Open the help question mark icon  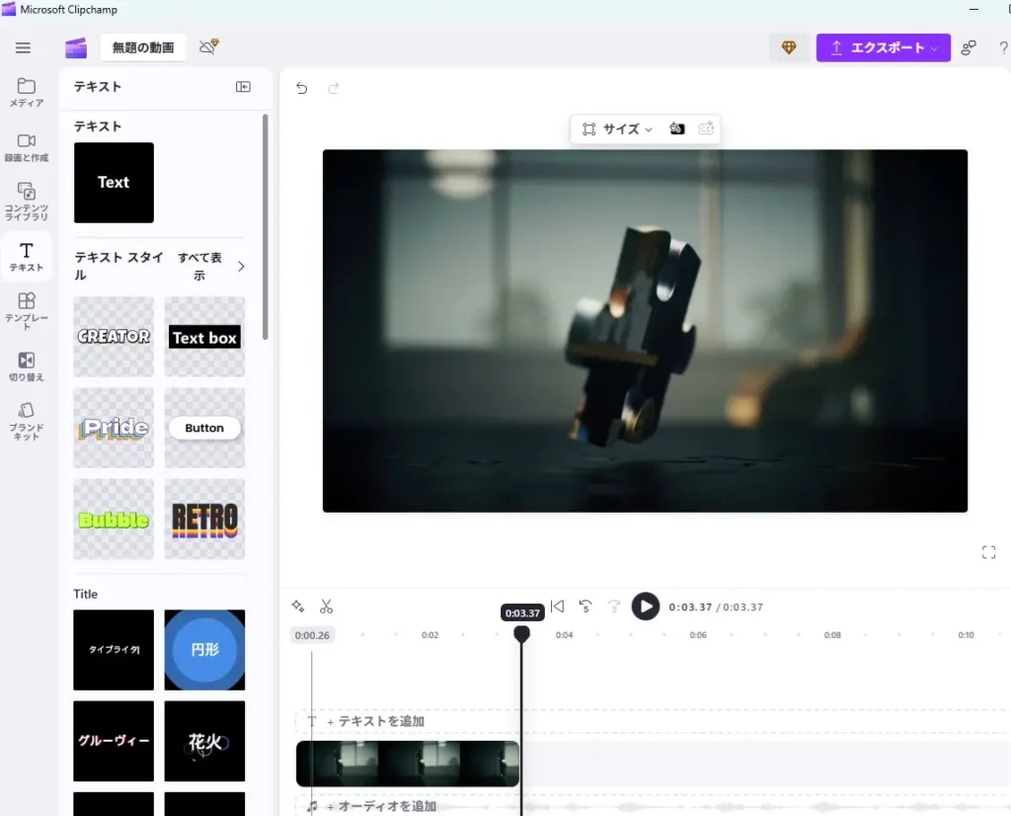1003,48
